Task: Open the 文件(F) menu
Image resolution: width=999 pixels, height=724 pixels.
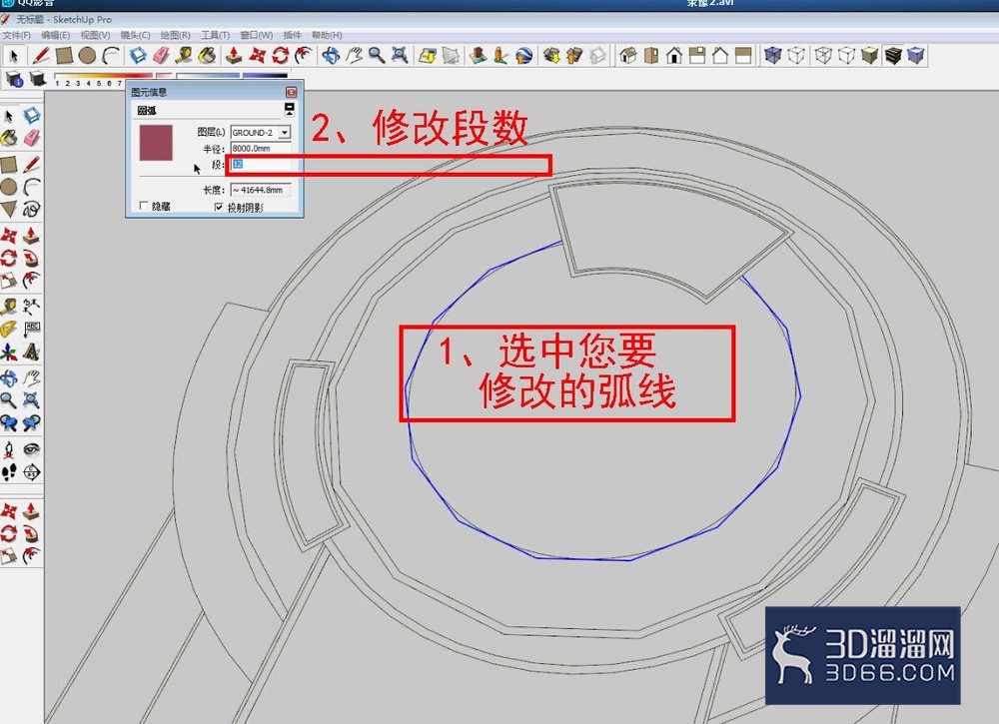Action: [17, 35]
